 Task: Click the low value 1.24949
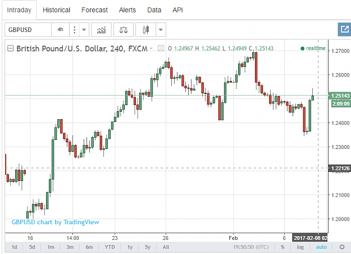coord(237,48)
